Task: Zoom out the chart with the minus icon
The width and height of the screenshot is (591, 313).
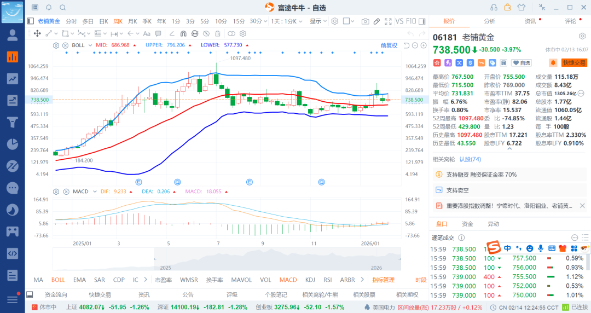Action: click(x=415, y=45)
